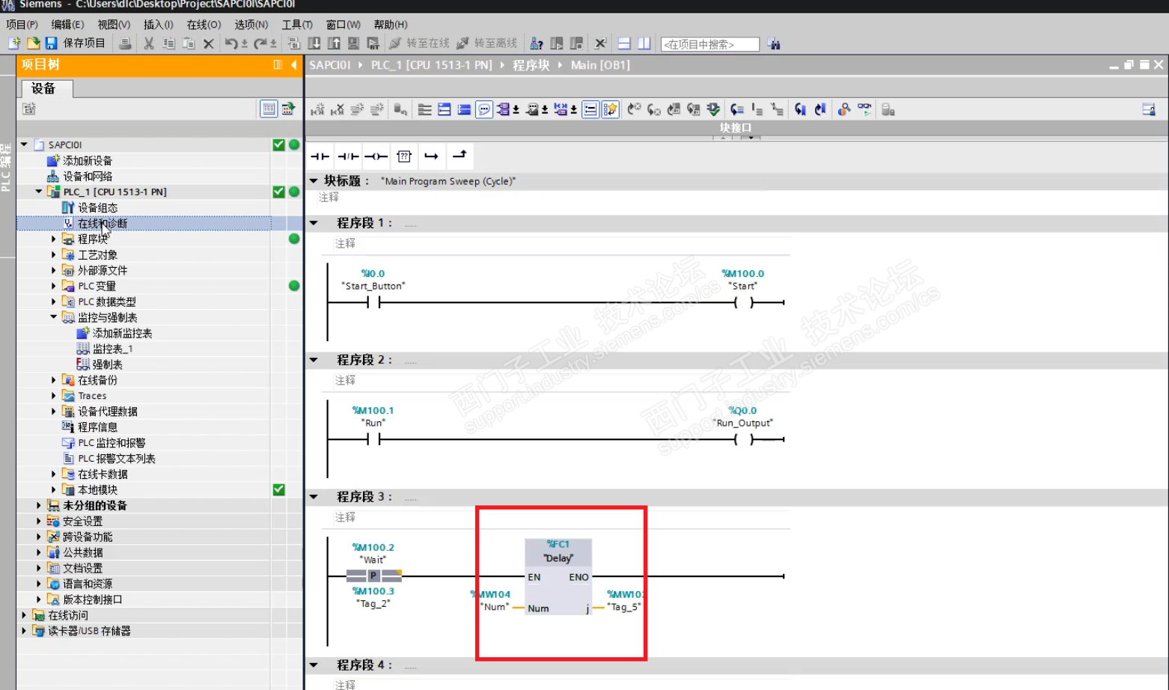Open the 选项(N) menu
The image size is (1169, 690).
(x=251, y=25)
